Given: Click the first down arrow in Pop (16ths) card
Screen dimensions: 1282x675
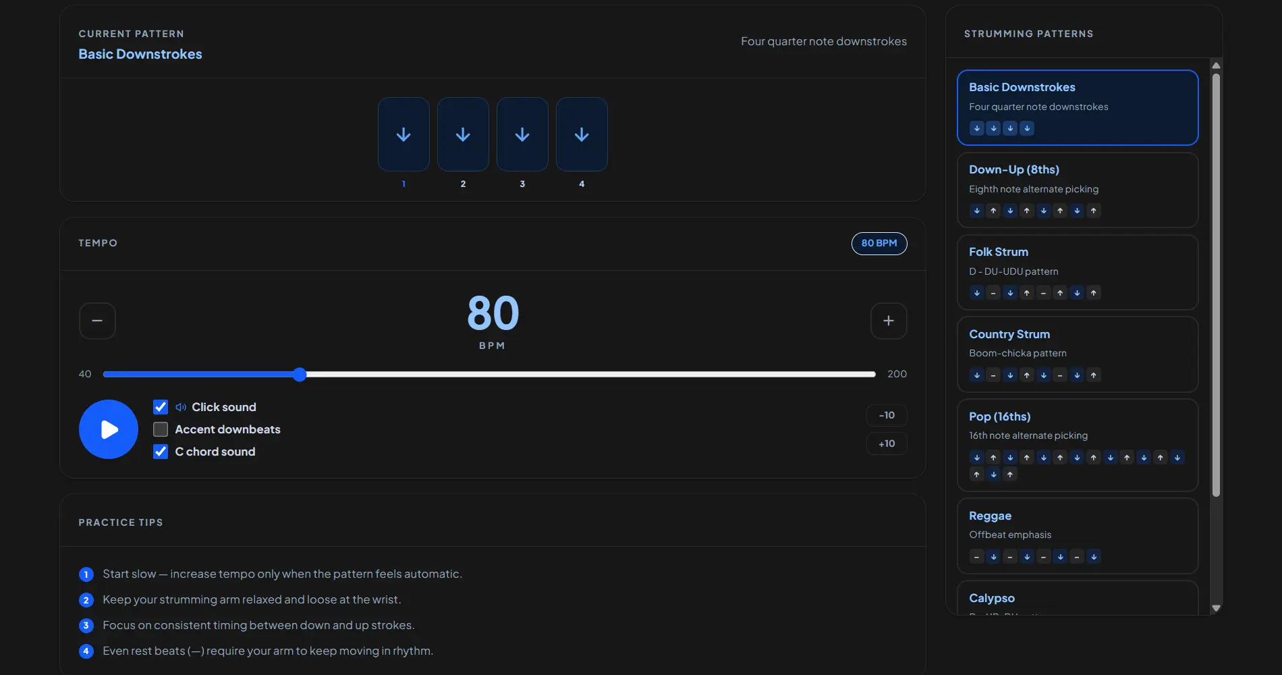Looking at the screenshot, I should [976, 458].
